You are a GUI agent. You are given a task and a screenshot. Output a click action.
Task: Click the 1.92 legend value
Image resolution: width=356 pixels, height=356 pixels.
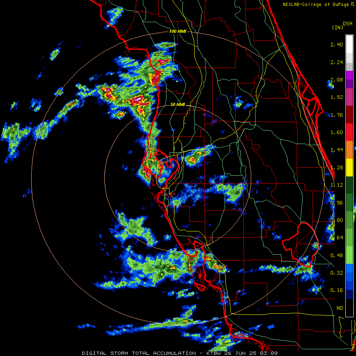pos(337,97)
